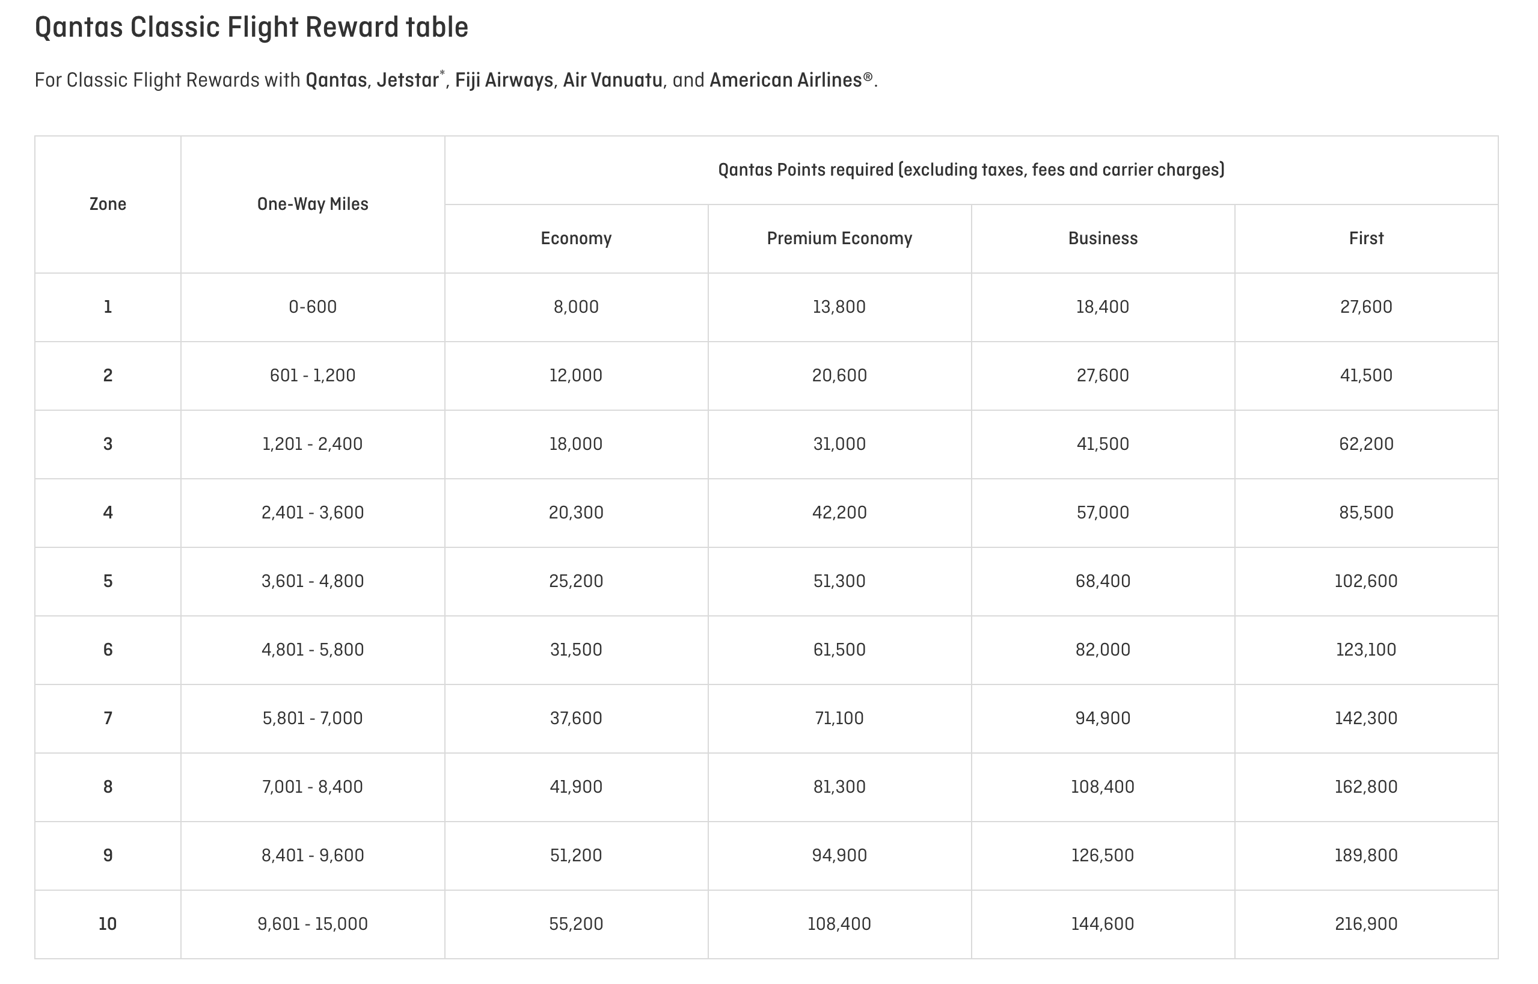
Task: Click the American Airlines link
Action: 786,81
